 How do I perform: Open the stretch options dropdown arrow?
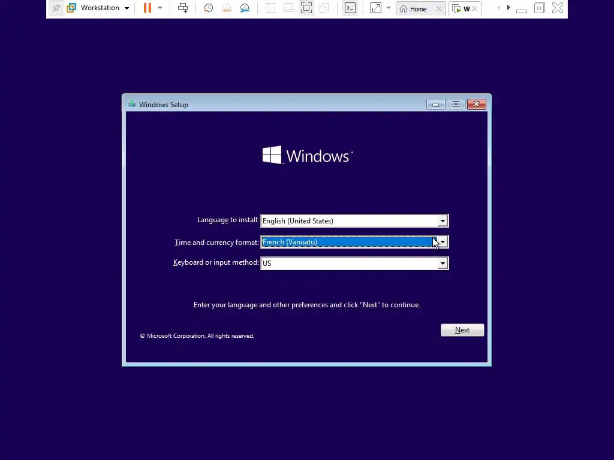(389, 8)
